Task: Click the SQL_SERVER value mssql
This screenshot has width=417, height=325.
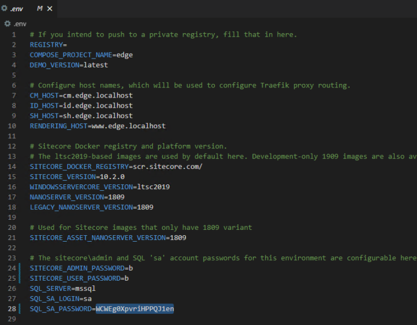Action: (84, 288)
